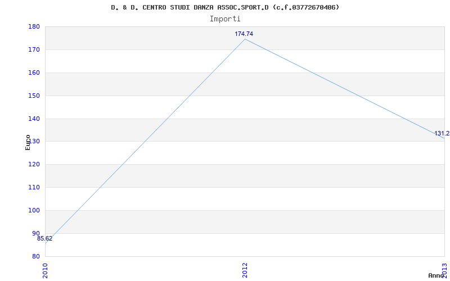Image resolution: width=450 pixels, height=281 pixels.
Task: Click the y-axis value 150
Action: tap(34, 96)
